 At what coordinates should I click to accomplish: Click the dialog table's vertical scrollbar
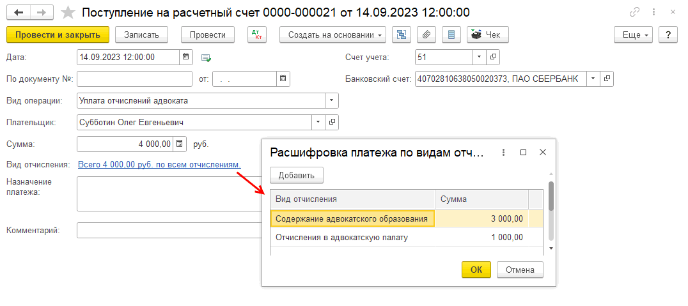(x=551, y=198)
